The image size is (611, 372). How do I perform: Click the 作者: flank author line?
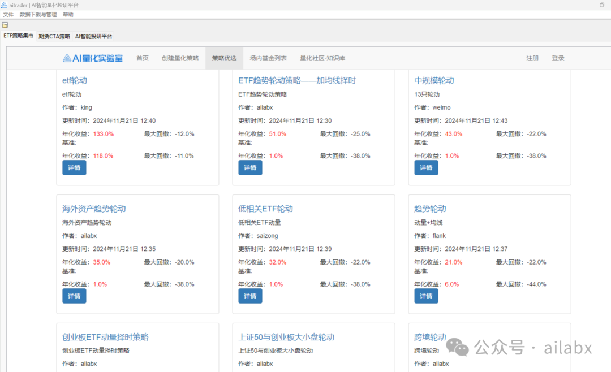pyautogui.click(x=430, y=236)
